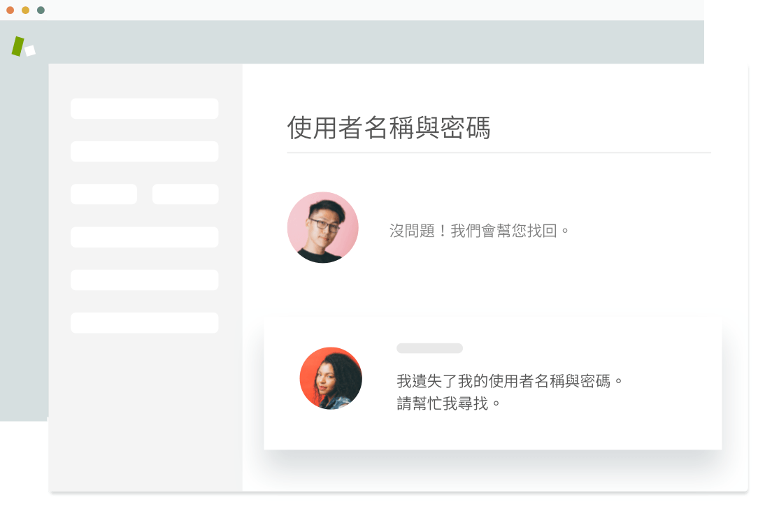Image resolution: width=772 pixels, height=509 pixels.
Task: Select the last sidebar placeholder bar
Action: (144, 322)
